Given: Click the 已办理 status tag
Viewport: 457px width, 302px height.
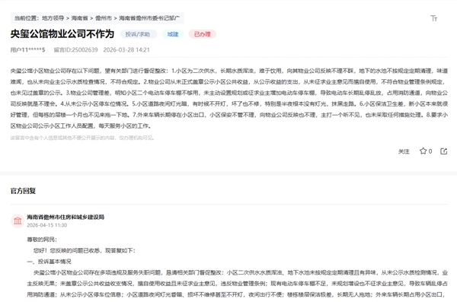Looking at the screenshot, I should click(x=203, y=34).
